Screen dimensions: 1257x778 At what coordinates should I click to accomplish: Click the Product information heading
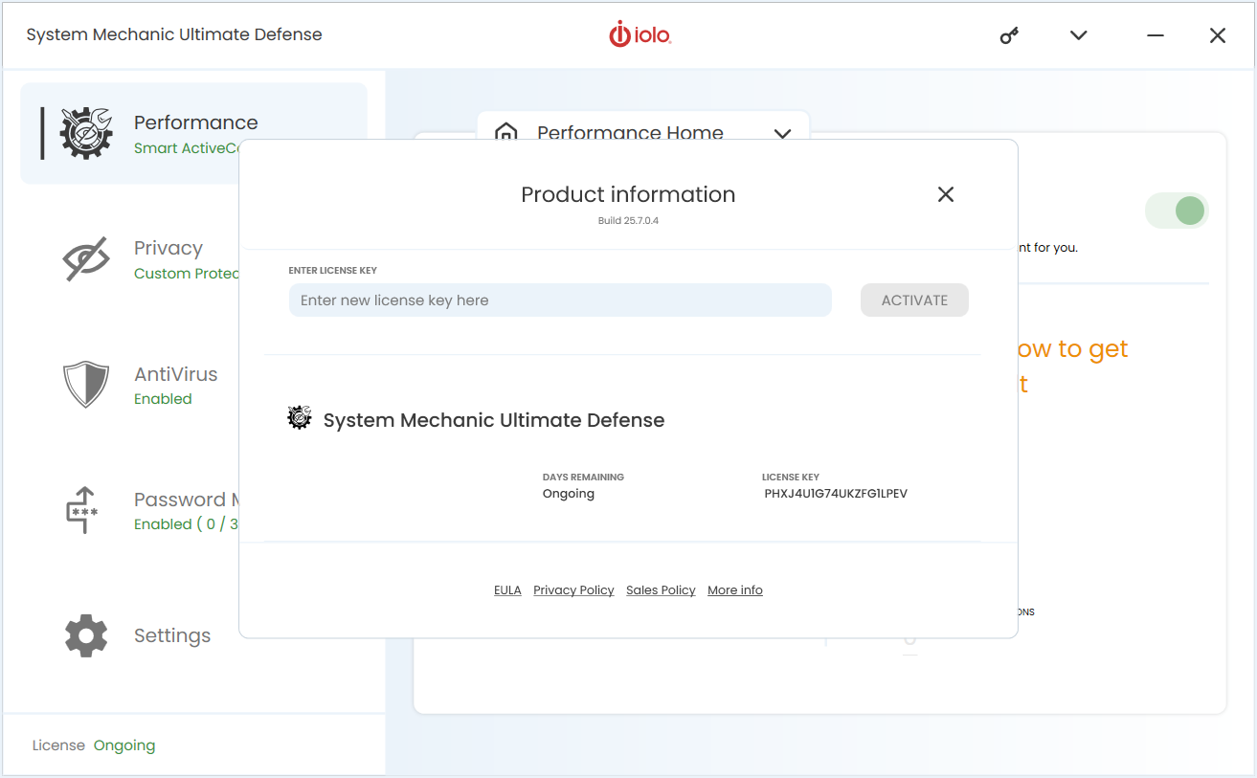(628, 194)
